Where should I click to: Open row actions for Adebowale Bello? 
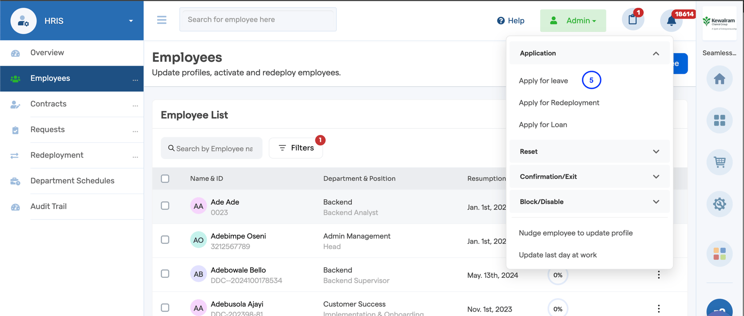pos(658,275)
